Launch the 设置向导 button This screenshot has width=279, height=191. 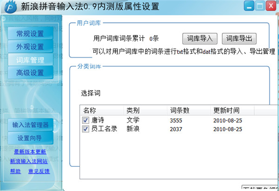point(30,138)
